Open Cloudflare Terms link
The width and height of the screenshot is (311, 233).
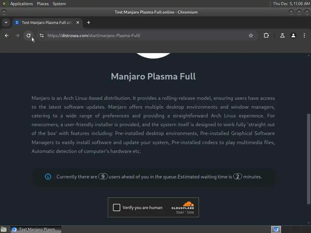190,212
